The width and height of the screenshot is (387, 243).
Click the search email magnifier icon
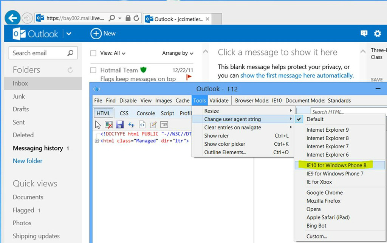click(70, 53)
